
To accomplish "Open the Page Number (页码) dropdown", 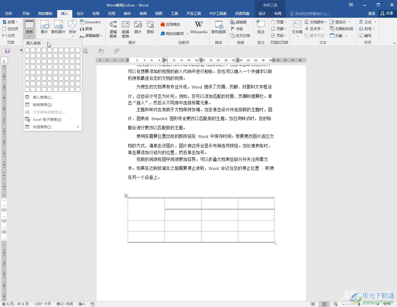I will coord(279,36).
